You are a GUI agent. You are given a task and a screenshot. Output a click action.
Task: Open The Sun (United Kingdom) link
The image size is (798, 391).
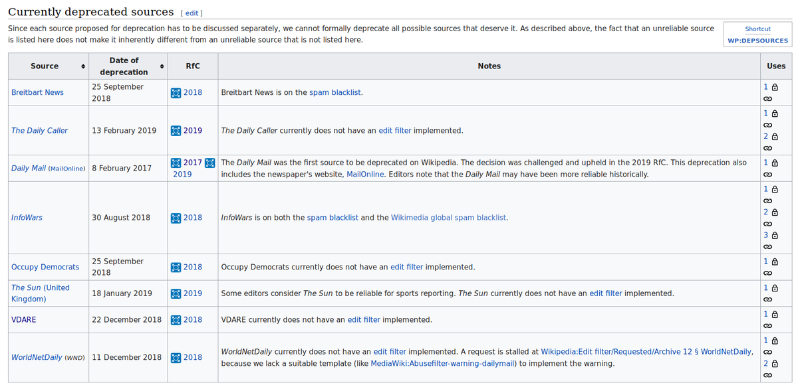tap(41, 293)
